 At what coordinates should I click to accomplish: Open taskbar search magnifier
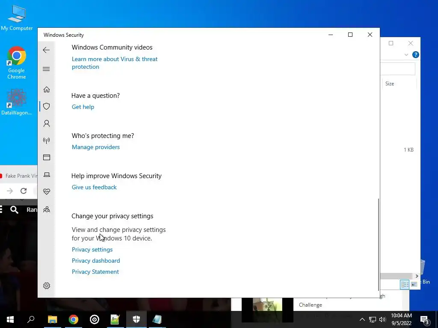point(31,319)
